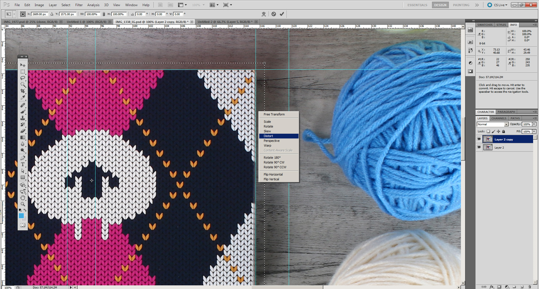The width and height of the screenshot is (539, 289).
Task: Toggle relative positioning triangle for reference point
Action: pos(52,14)
